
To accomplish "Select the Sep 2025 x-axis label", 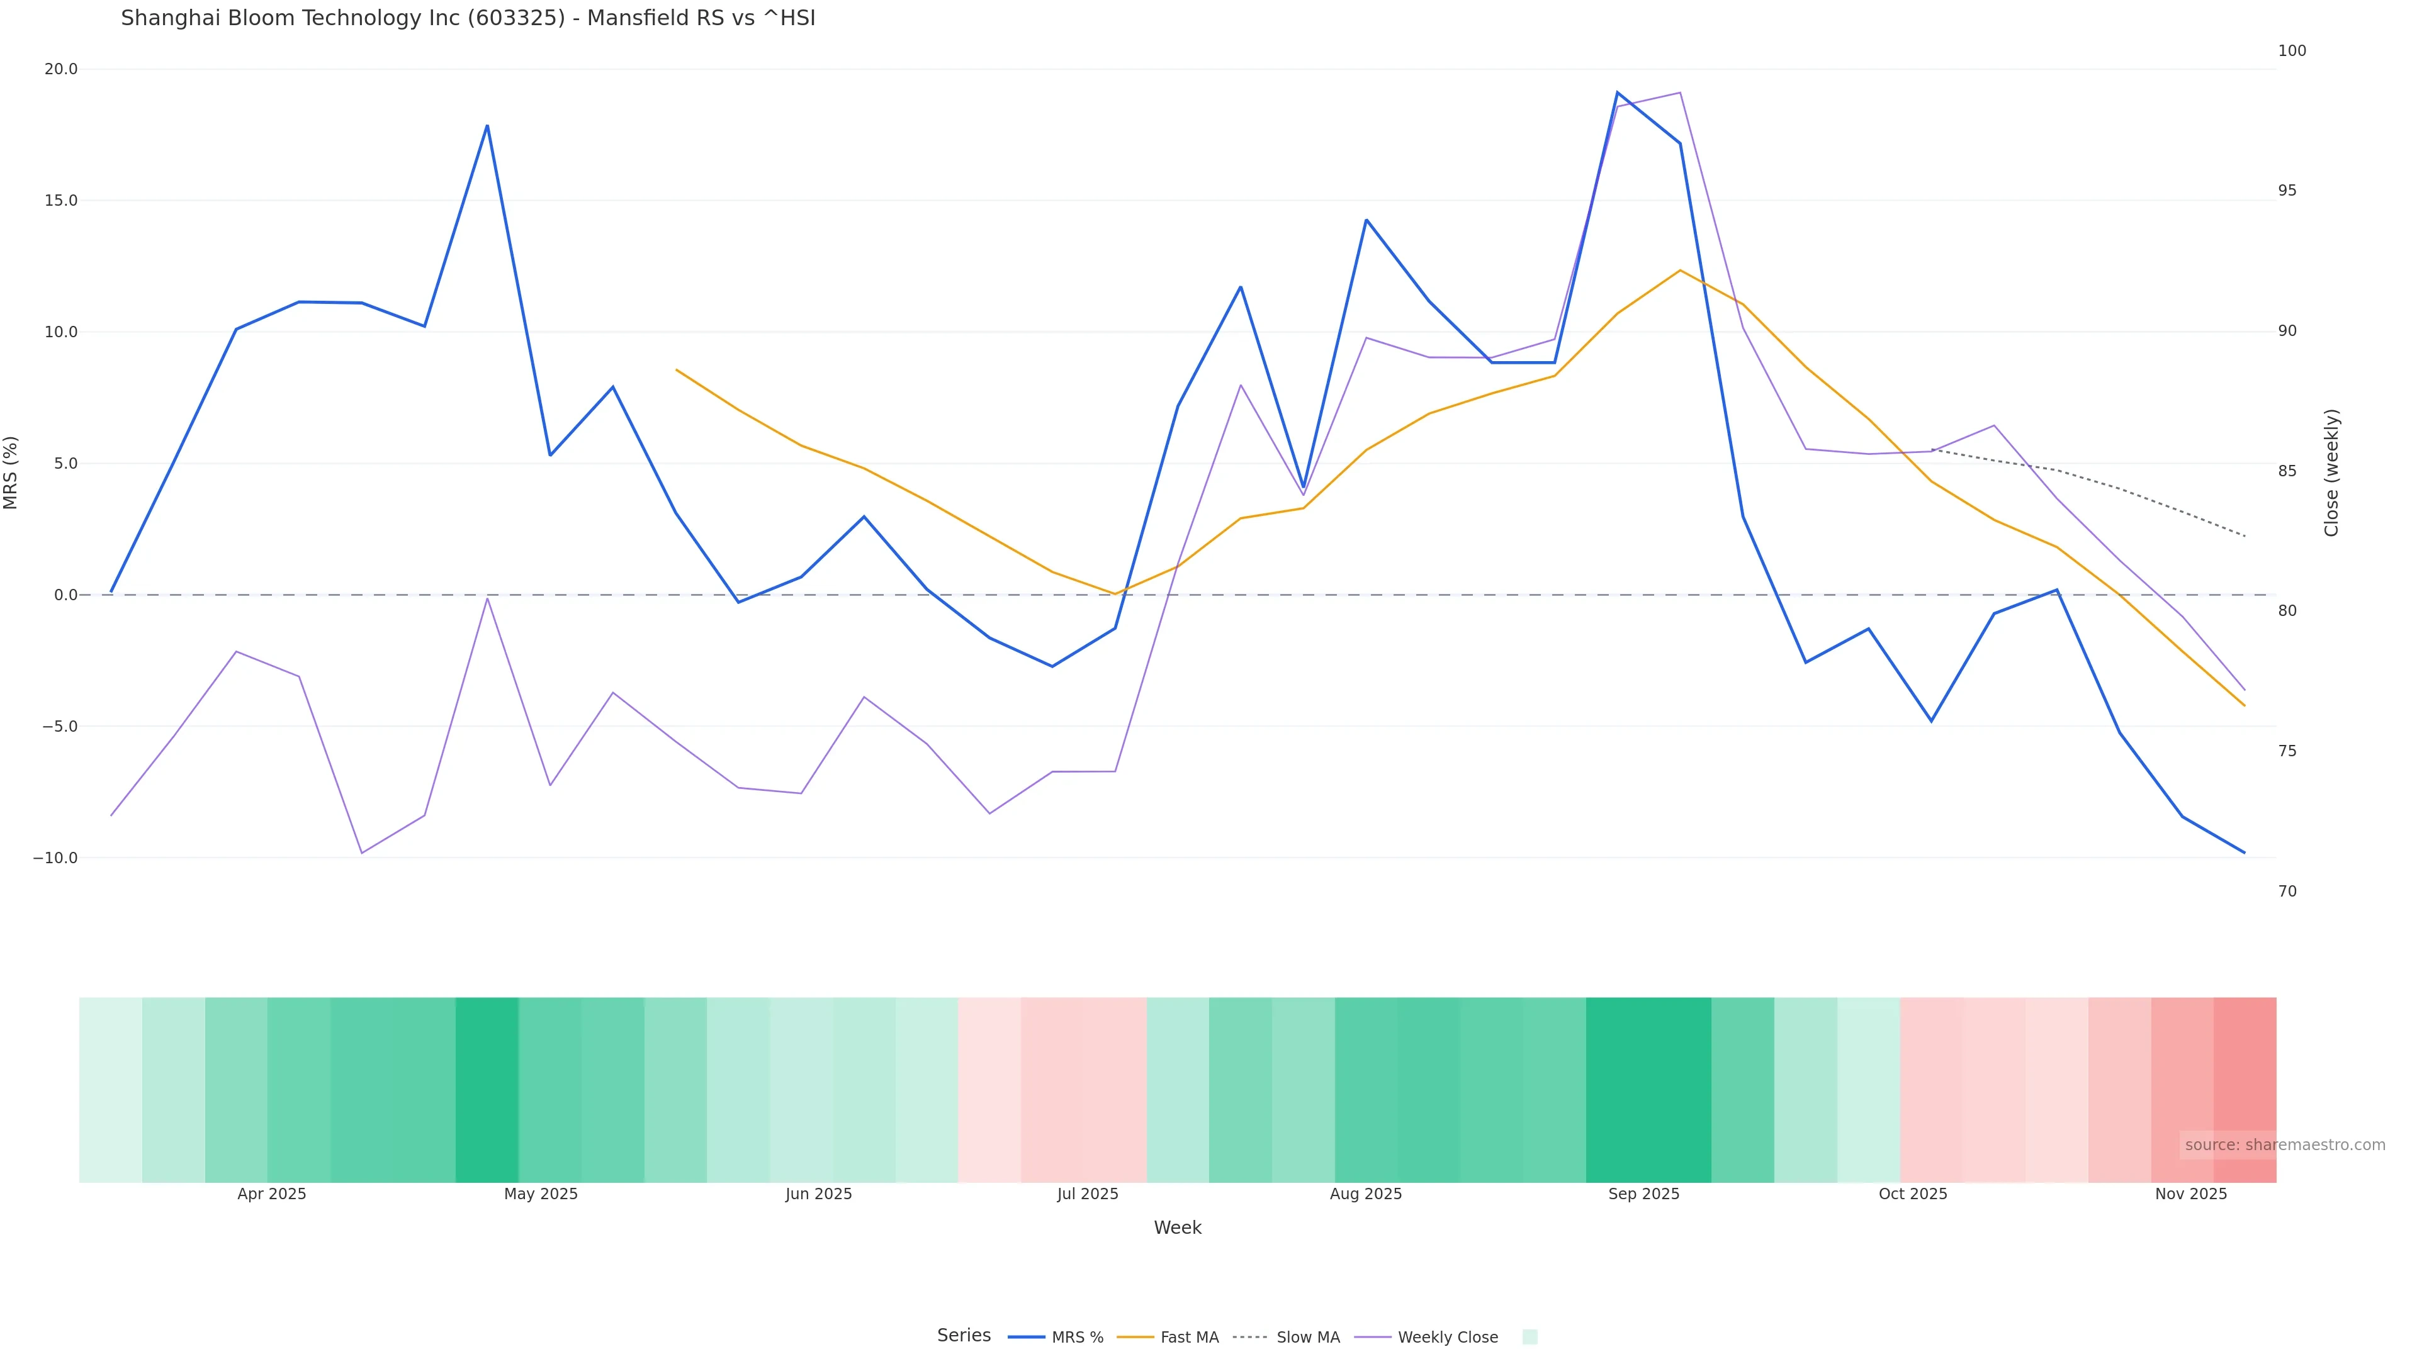I will pyautogui.click(x=1644, y=1194).
